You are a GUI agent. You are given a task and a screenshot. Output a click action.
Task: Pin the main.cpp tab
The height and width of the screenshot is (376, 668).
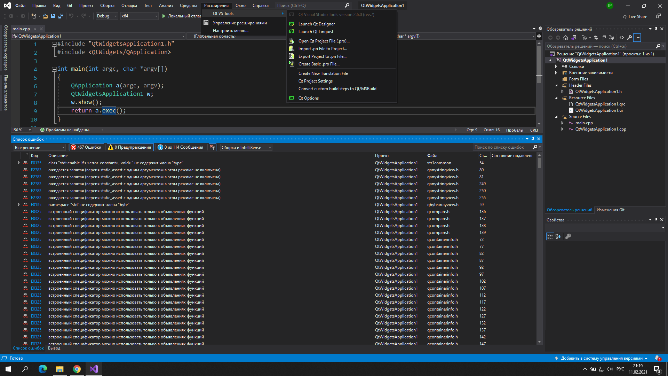[35, 29]
